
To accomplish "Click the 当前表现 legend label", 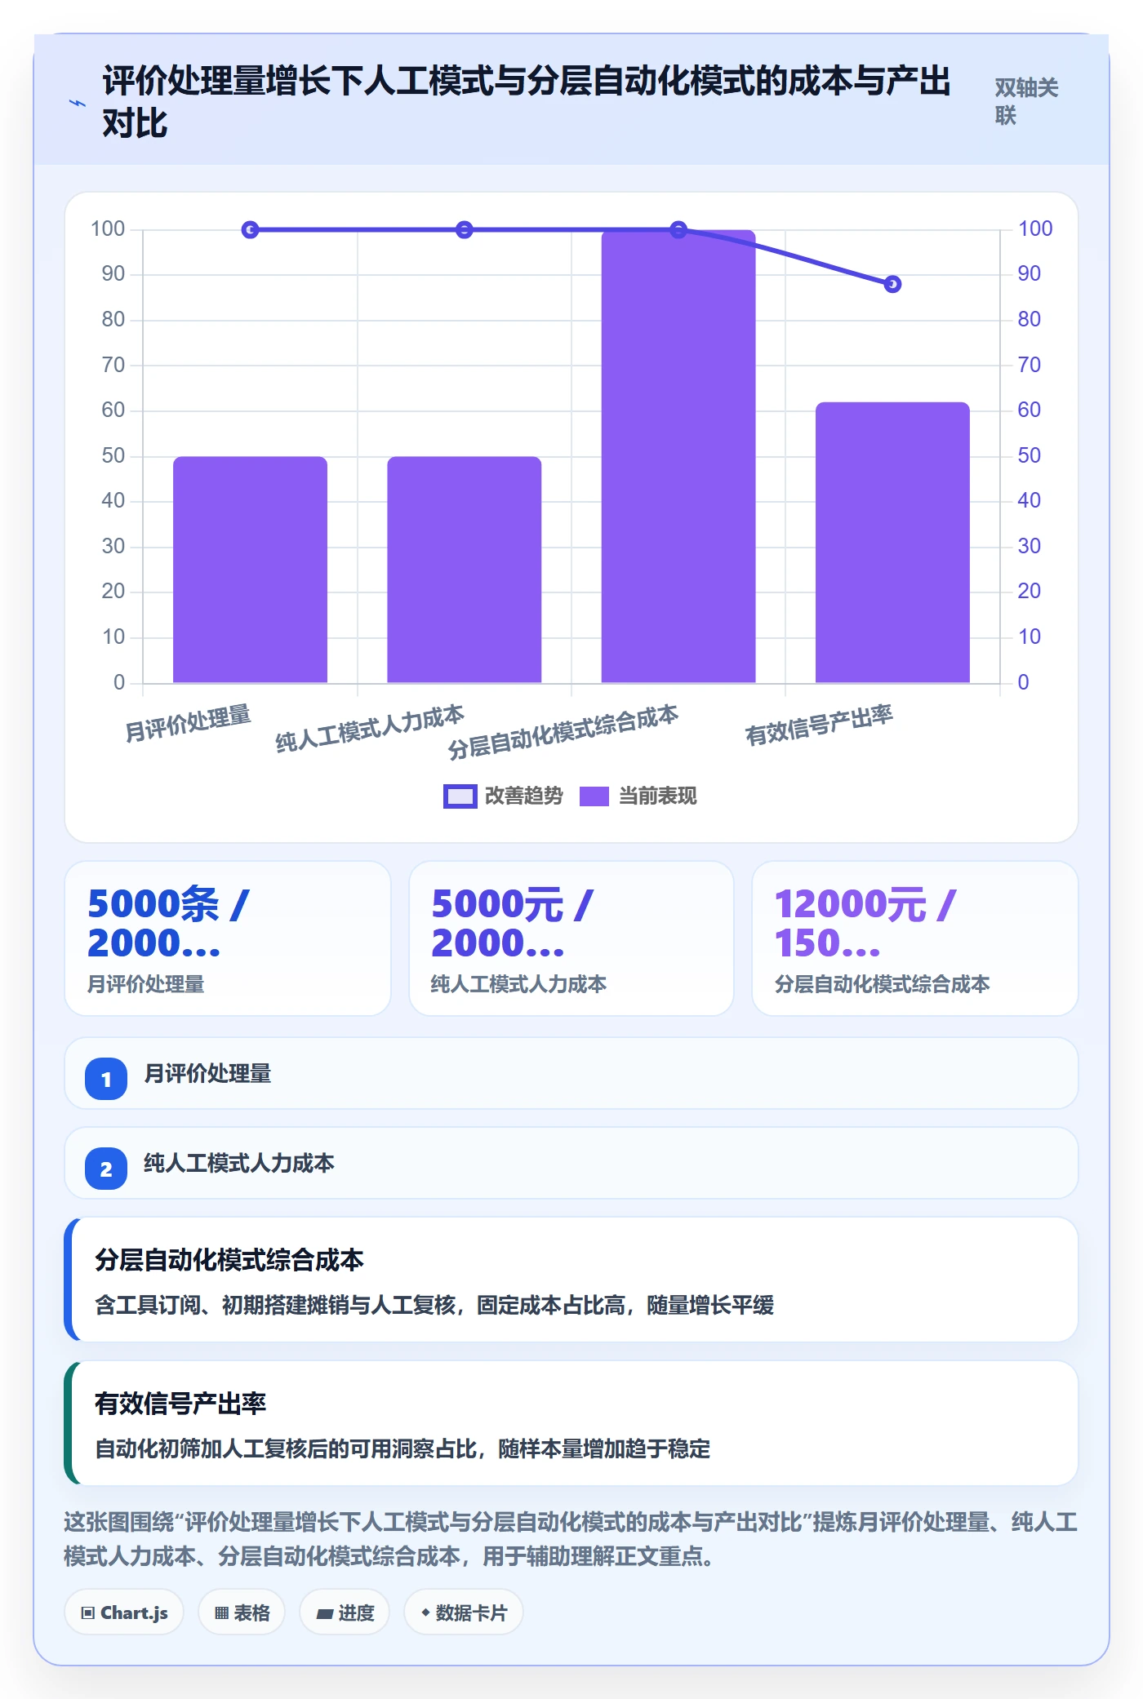I will pyautogui.click(x=657, y=796).
